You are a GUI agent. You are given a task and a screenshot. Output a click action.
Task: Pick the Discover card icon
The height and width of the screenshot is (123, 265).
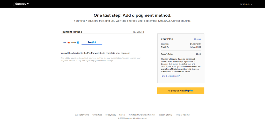click(73, 42)
